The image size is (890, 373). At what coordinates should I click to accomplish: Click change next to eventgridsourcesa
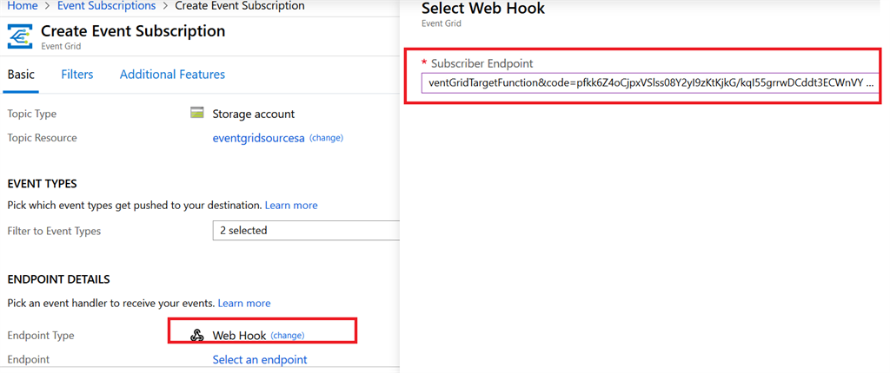[x=326, y=138]
